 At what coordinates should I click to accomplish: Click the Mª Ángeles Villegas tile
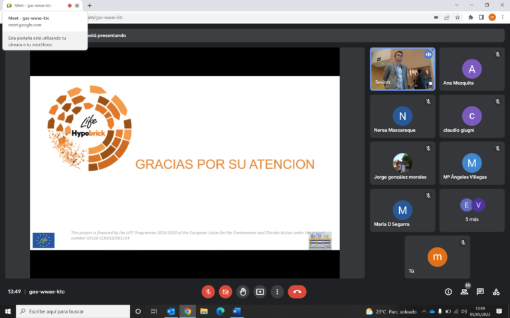[x=471, y=163]
